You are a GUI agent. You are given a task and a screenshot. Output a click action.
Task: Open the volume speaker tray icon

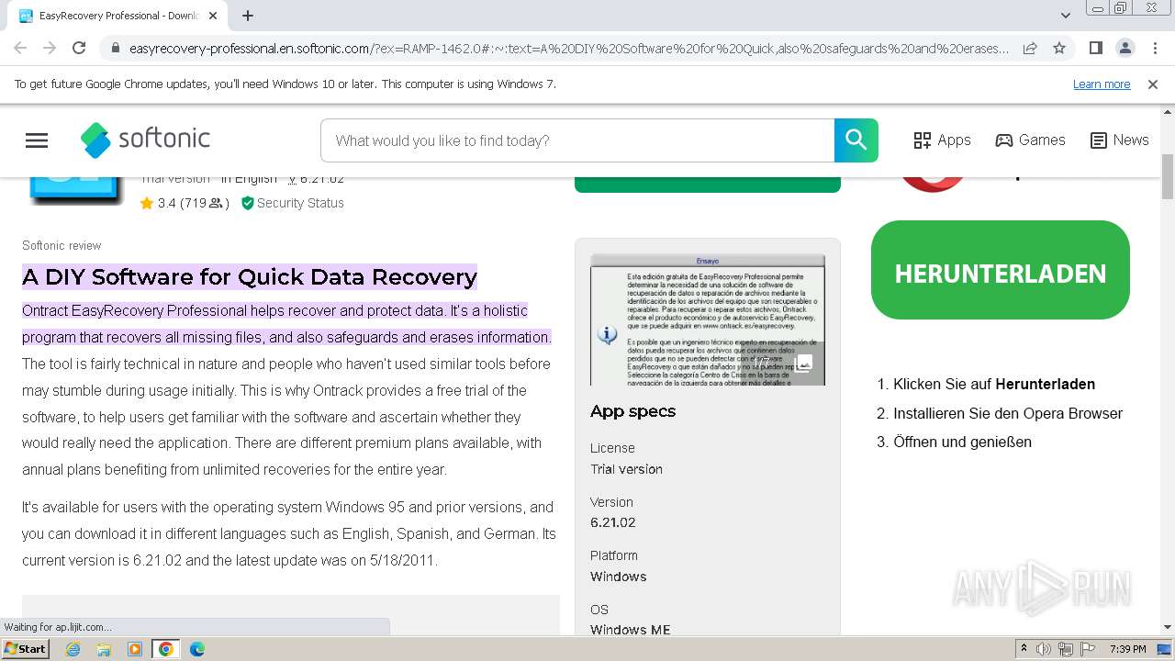tap(1044, 649)
